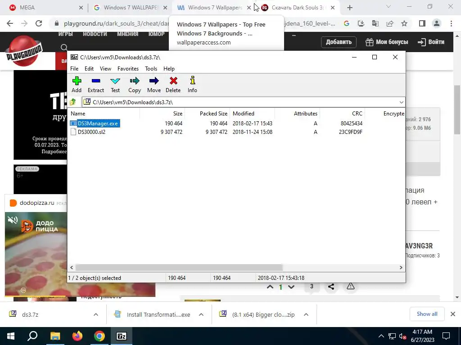Open Firefox from the taskbar
Viewport: 461px width, 345px height.
tap(77, 336)
